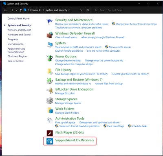Go up one level with up arrow
Image resolution: width=163 pixels, height=156 pixels.
click(x=21, y=10)
